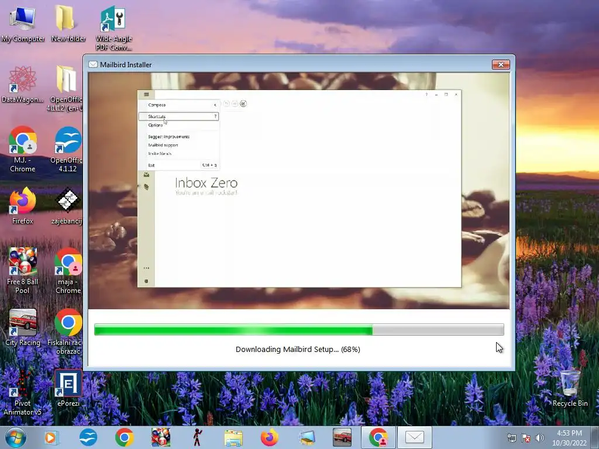Click the Mailbird Installer title bar text
599x449 pixels.
[126, 65]
